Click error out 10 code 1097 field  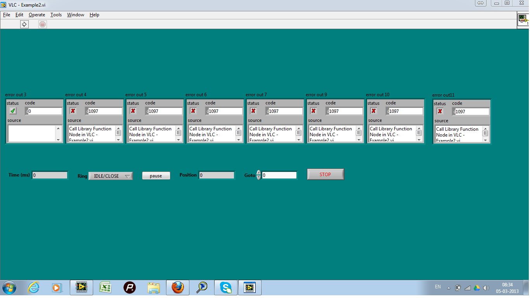click(x=406, y=111)
